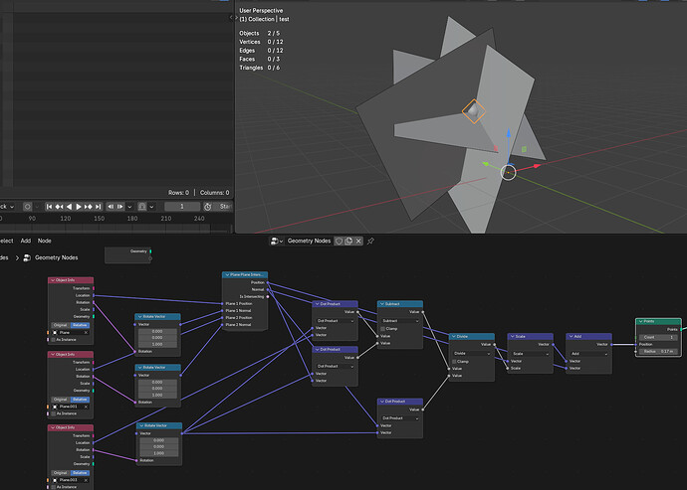
Task: Collapse the Add node
Action: (x=571, y=336)
